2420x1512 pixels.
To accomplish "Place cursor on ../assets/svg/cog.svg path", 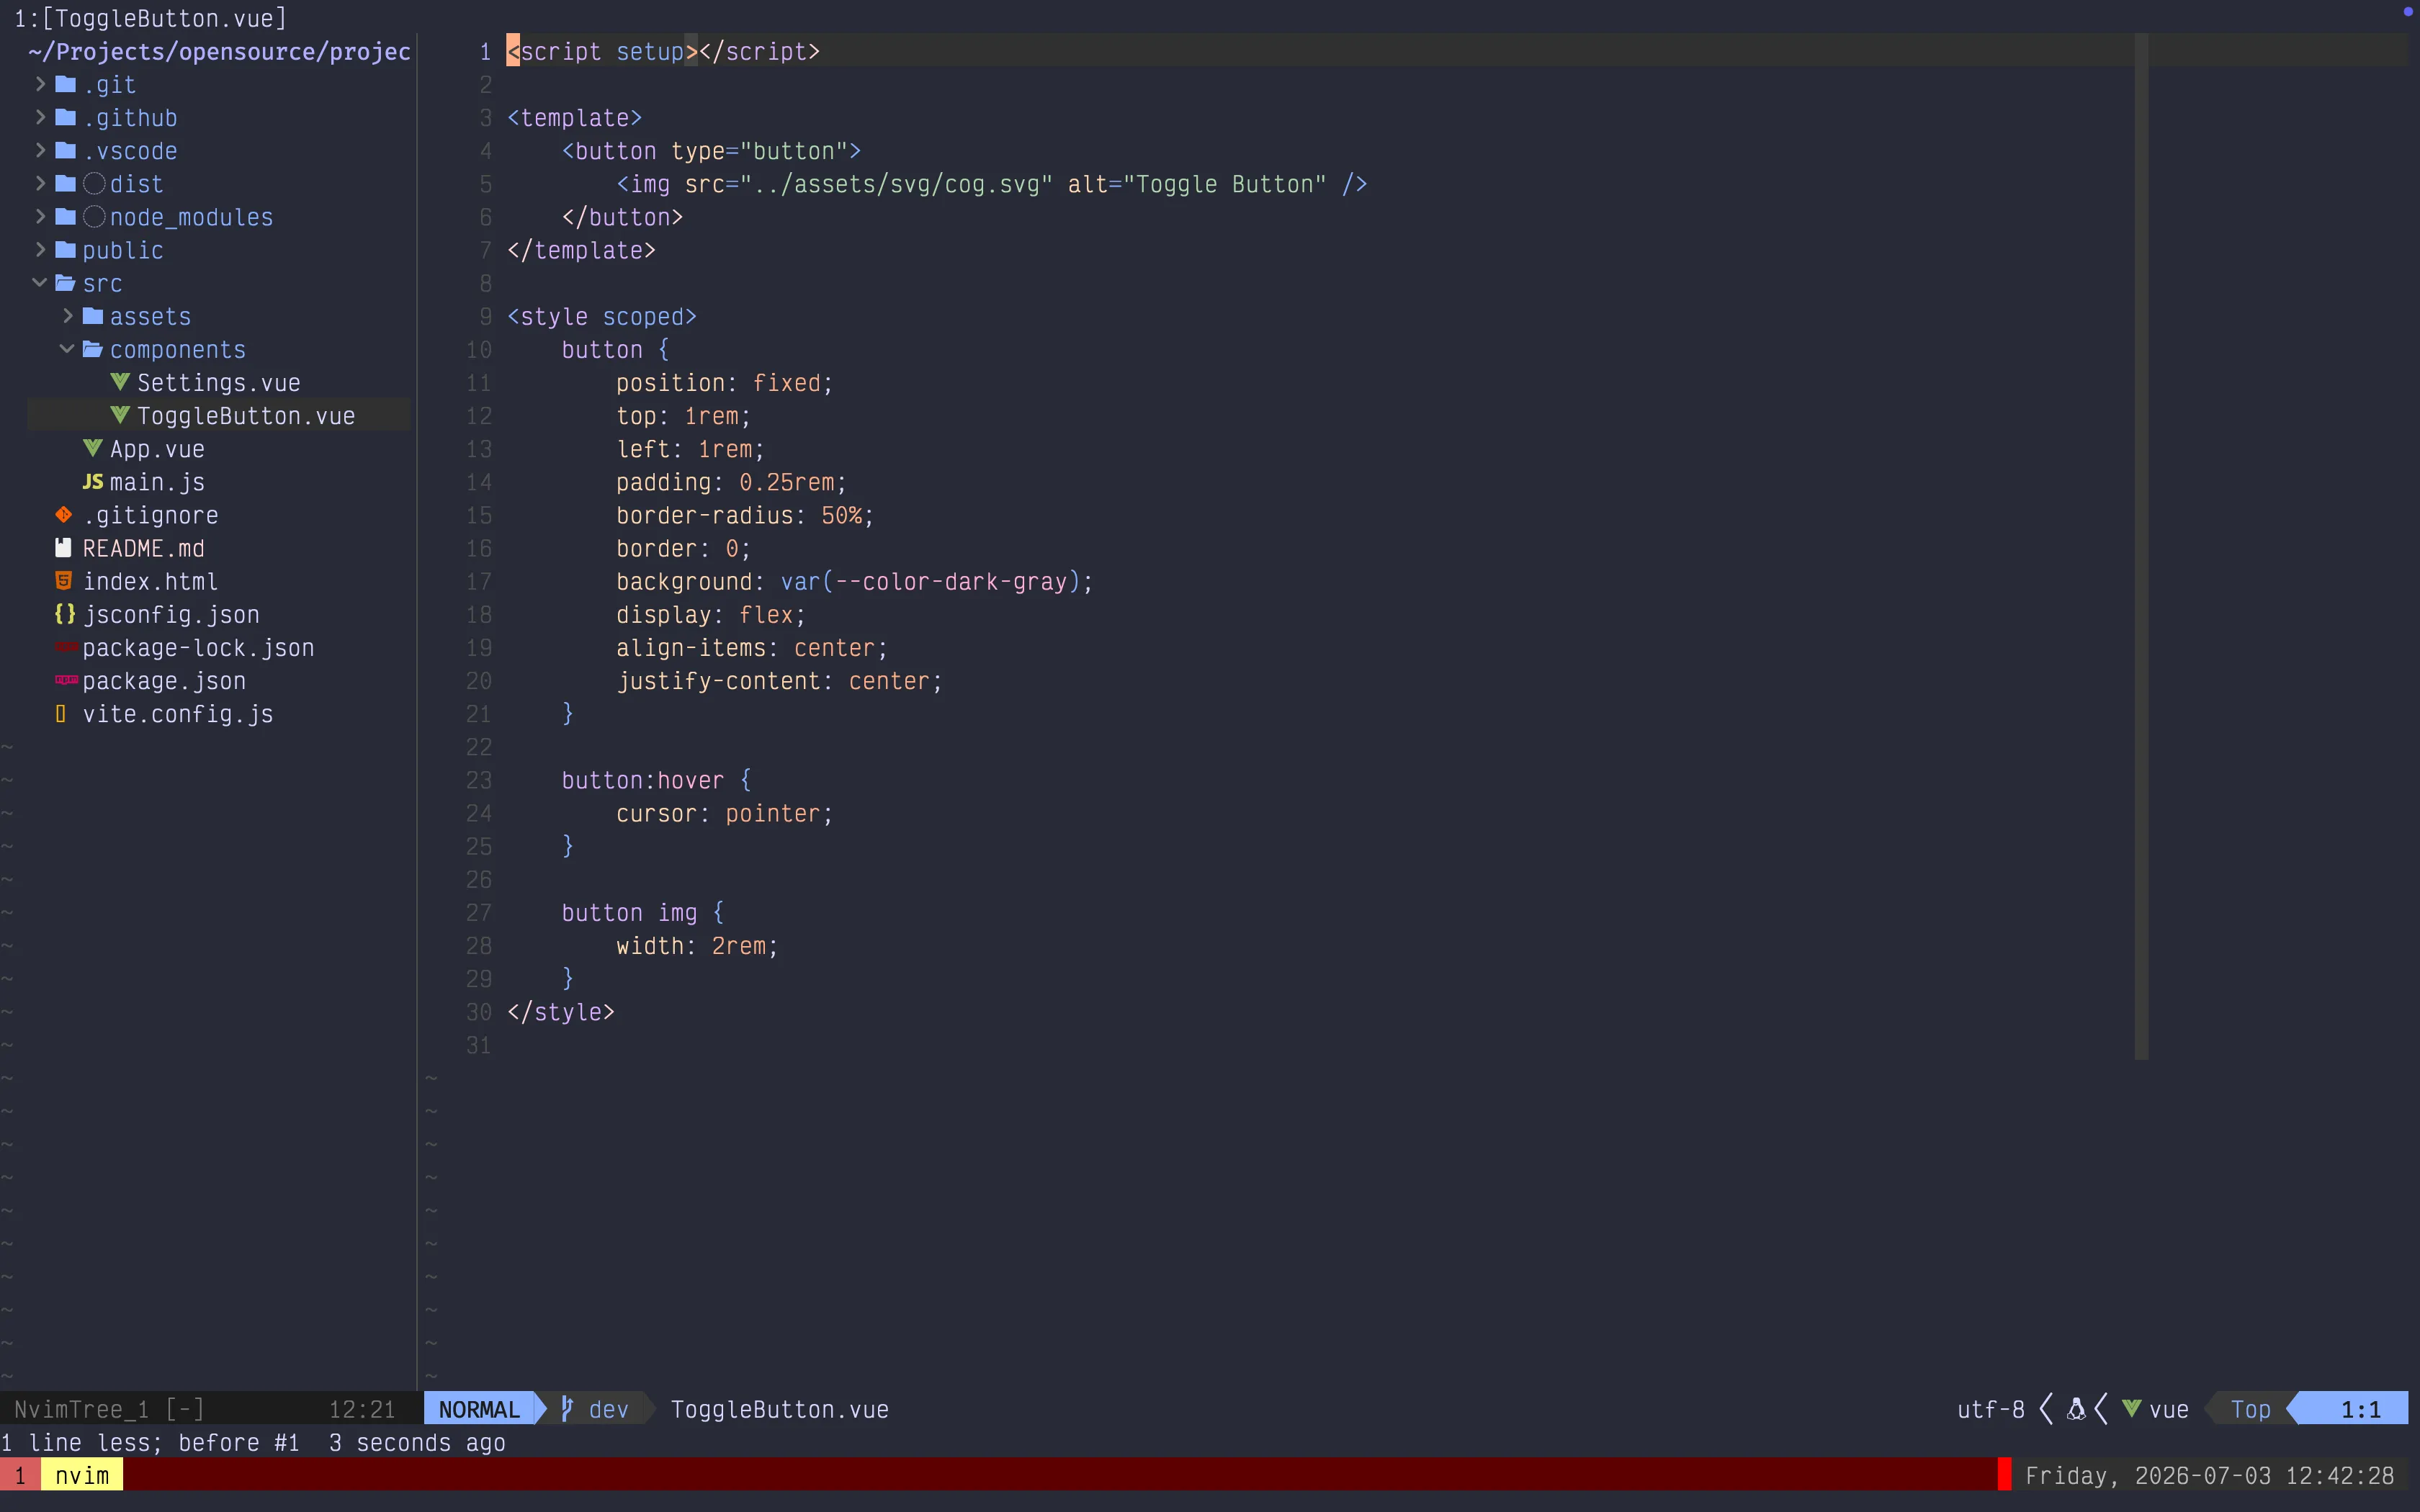I will pos(896,184).
